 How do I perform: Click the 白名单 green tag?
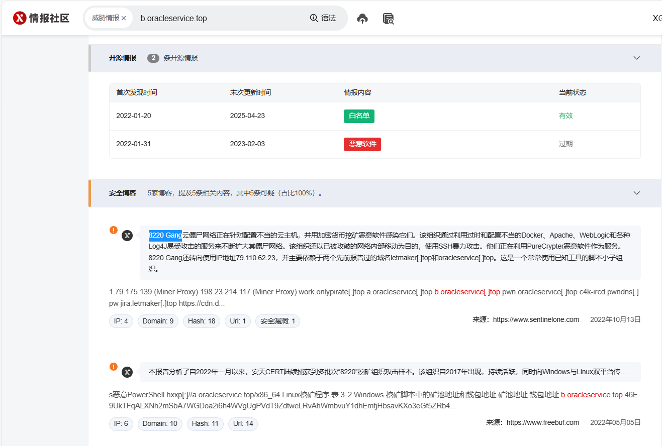(359, 116)
